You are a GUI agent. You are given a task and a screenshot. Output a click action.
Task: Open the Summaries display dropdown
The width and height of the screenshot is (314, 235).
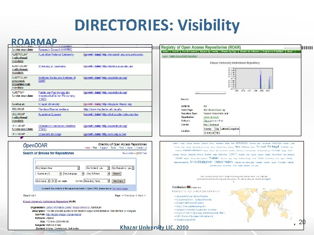43,181
